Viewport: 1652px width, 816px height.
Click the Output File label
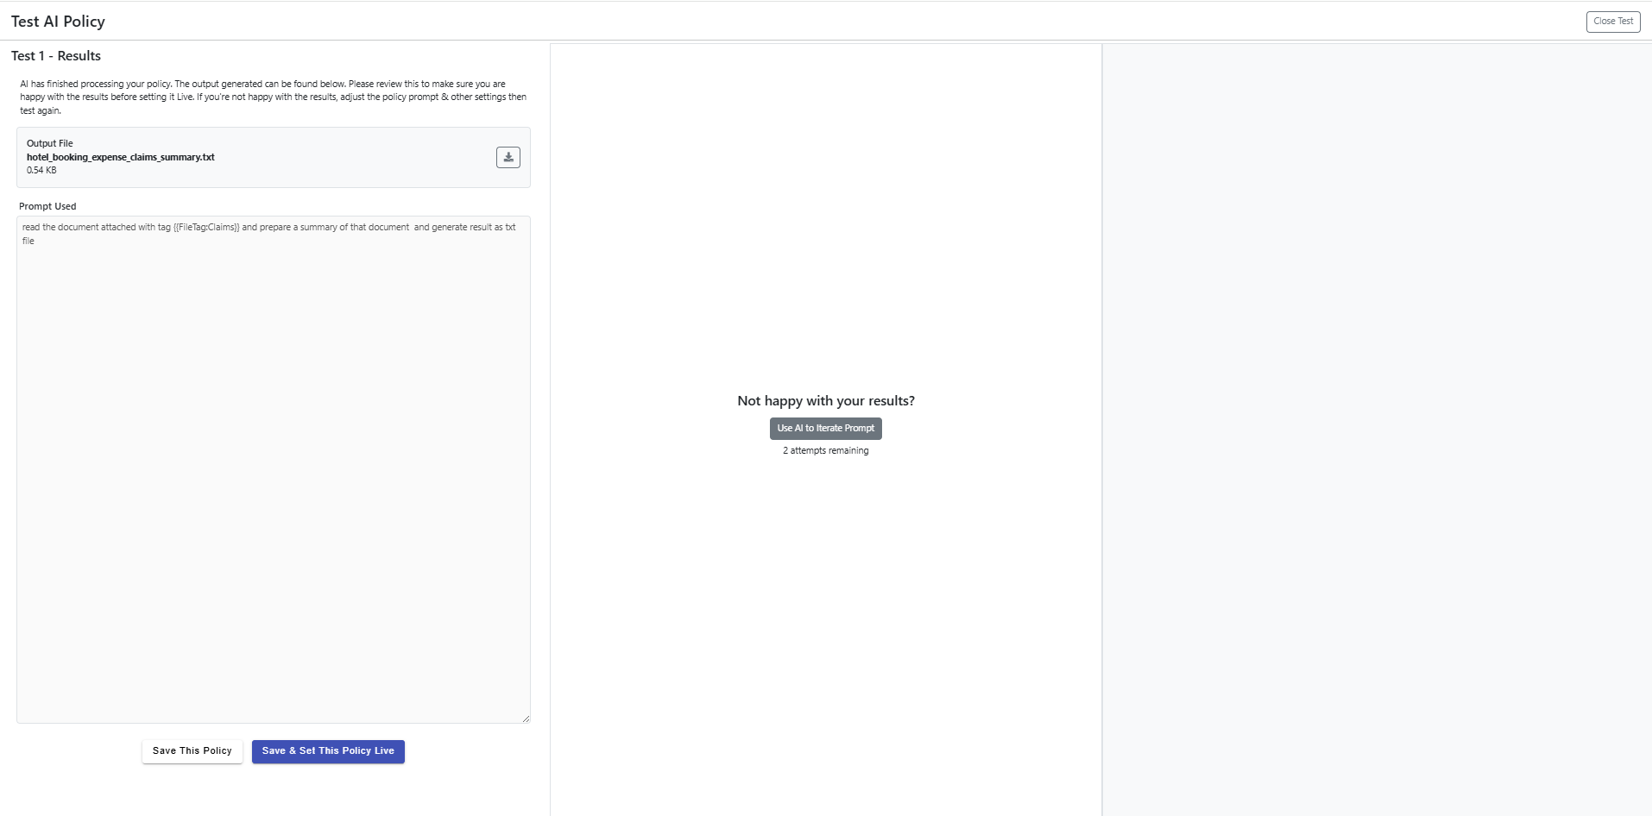click(x=50, y=143)
